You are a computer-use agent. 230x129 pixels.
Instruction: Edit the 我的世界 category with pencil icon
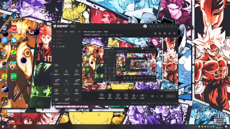point(99,35)
